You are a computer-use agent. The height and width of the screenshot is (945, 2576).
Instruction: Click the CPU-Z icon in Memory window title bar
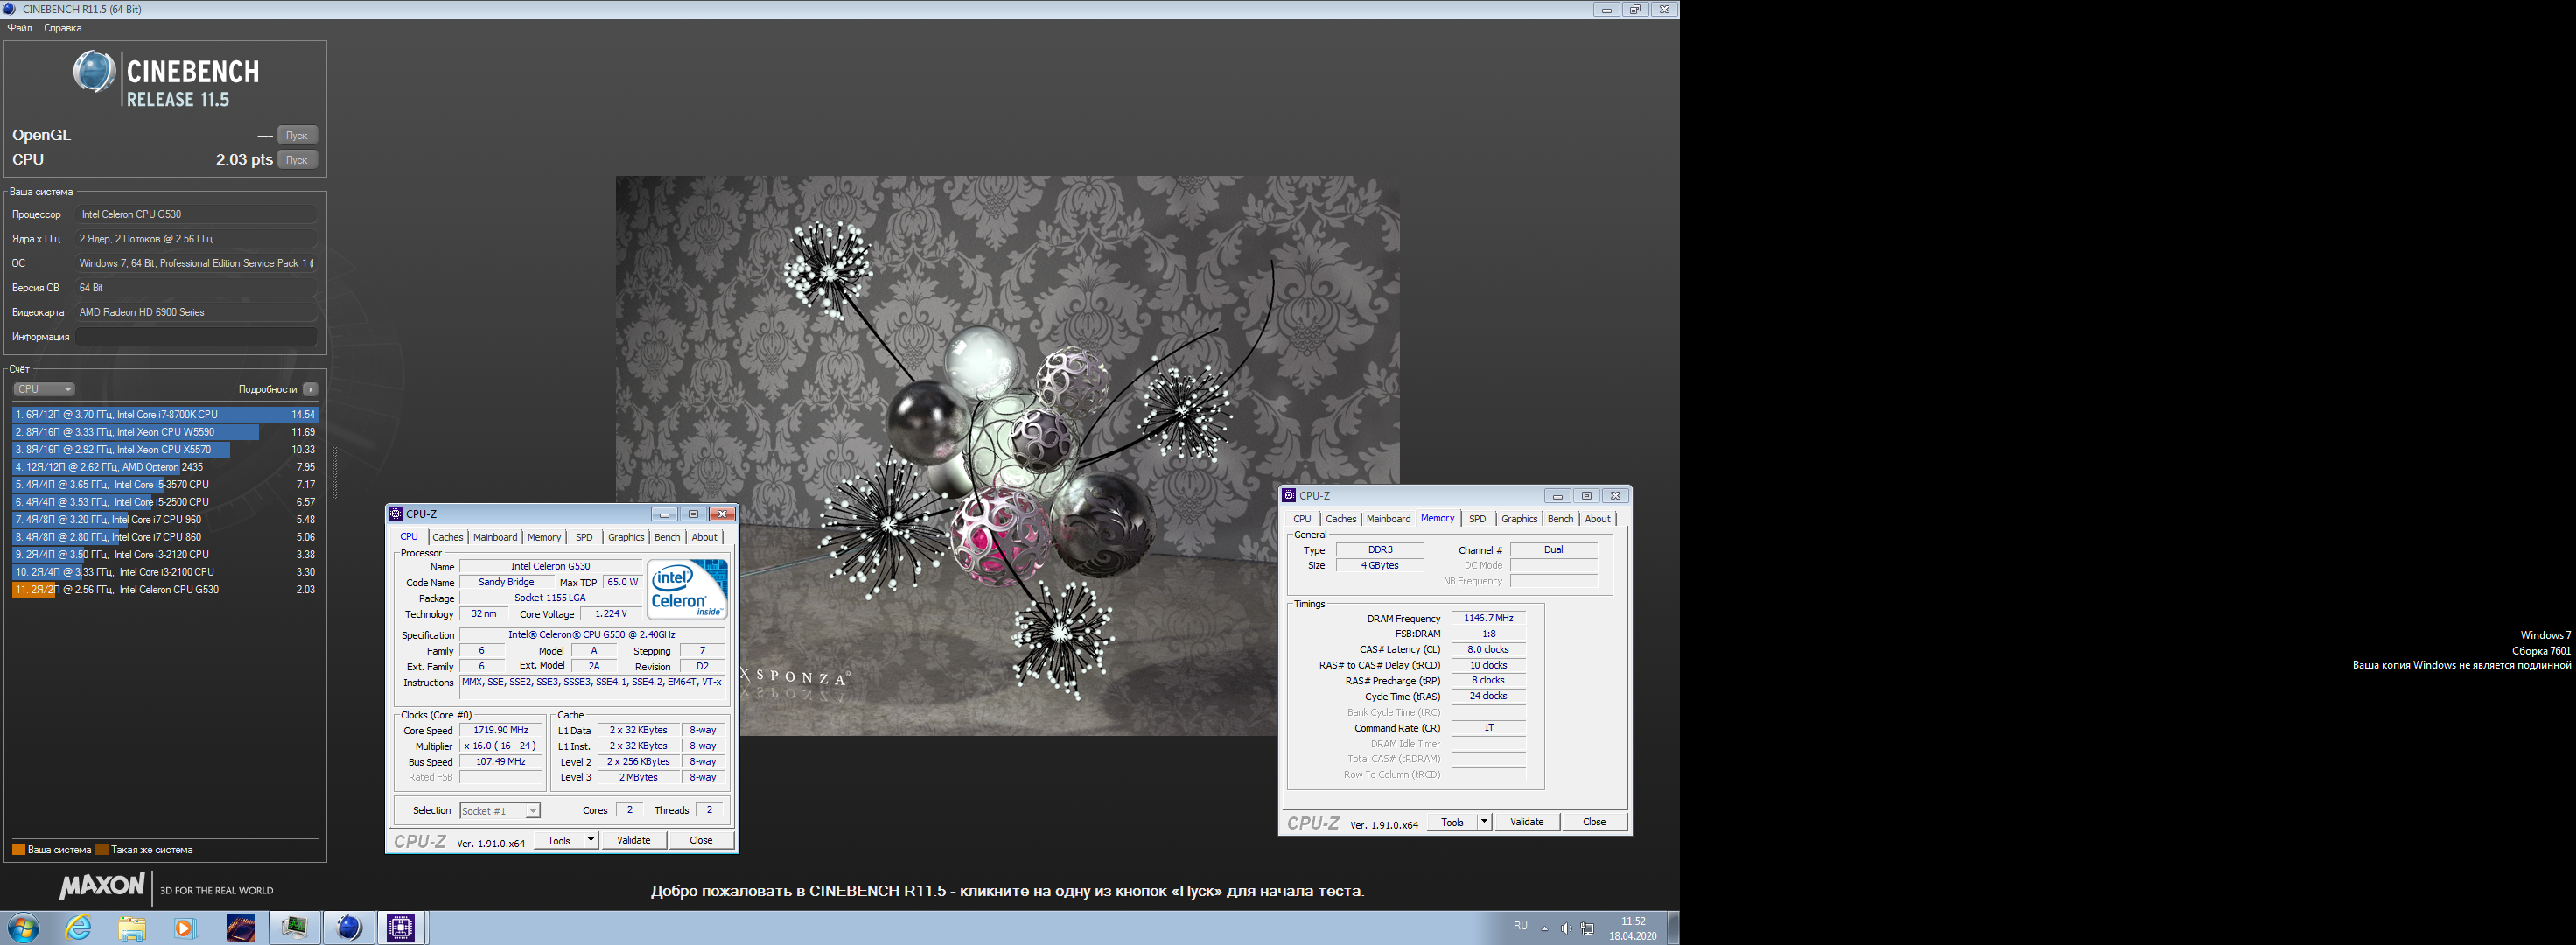point(1289,495)
